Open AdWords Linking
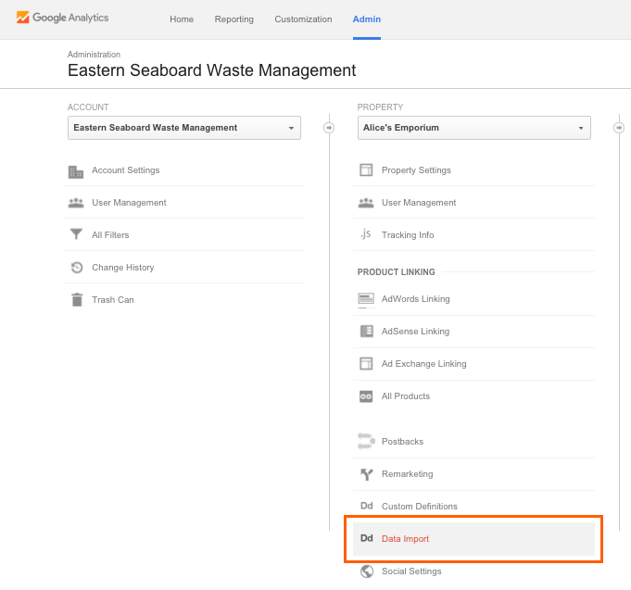 416,299
